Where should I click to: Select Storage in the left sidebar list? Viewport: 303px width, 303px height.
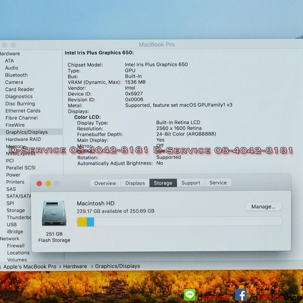(x=16, y=211)
